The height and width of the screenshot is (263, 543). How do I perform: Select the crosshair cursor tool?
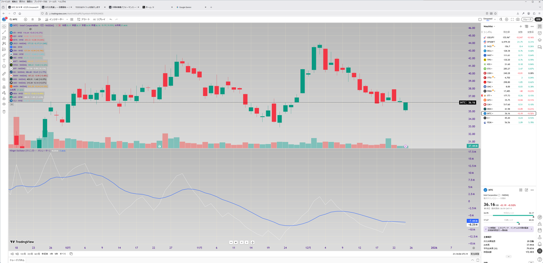click(4, 26)
